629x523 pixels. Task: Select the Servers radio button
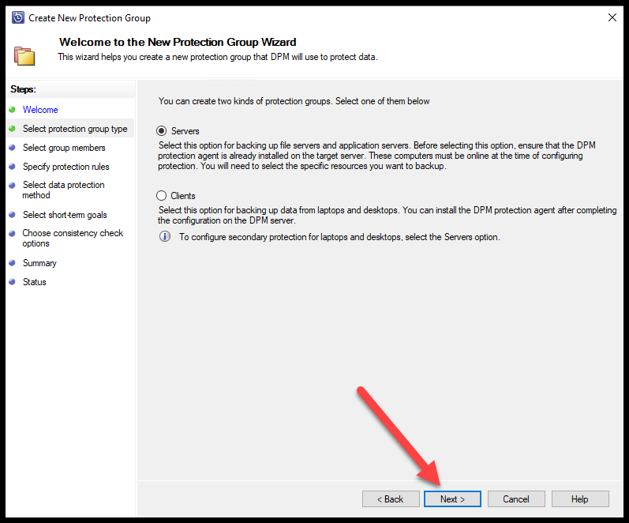click(x=161, y=131)
